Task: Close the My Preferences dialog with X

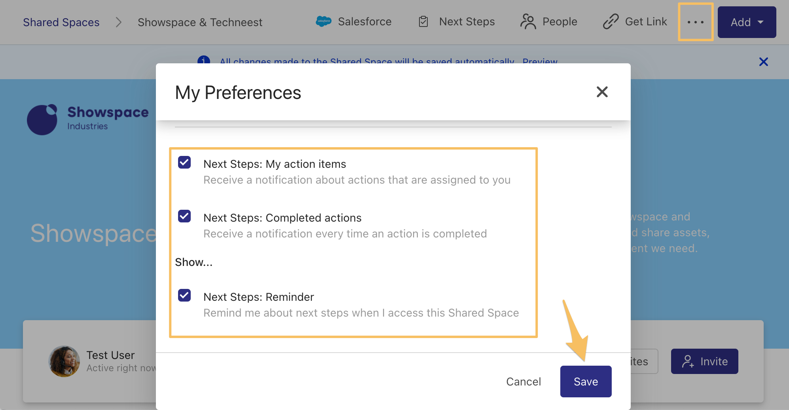Action: [x=602, y=92]
